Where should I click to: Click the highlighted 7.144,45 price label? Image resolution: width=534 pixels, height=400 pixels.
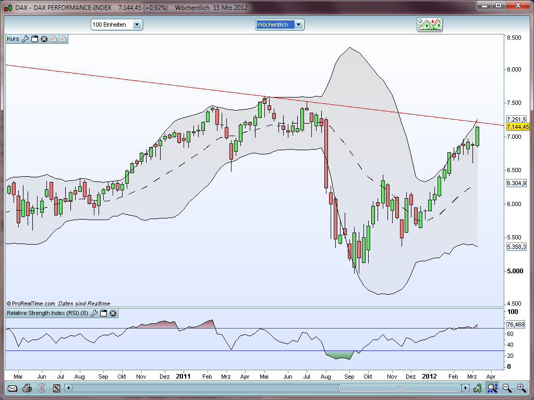[x=517, y=127]
